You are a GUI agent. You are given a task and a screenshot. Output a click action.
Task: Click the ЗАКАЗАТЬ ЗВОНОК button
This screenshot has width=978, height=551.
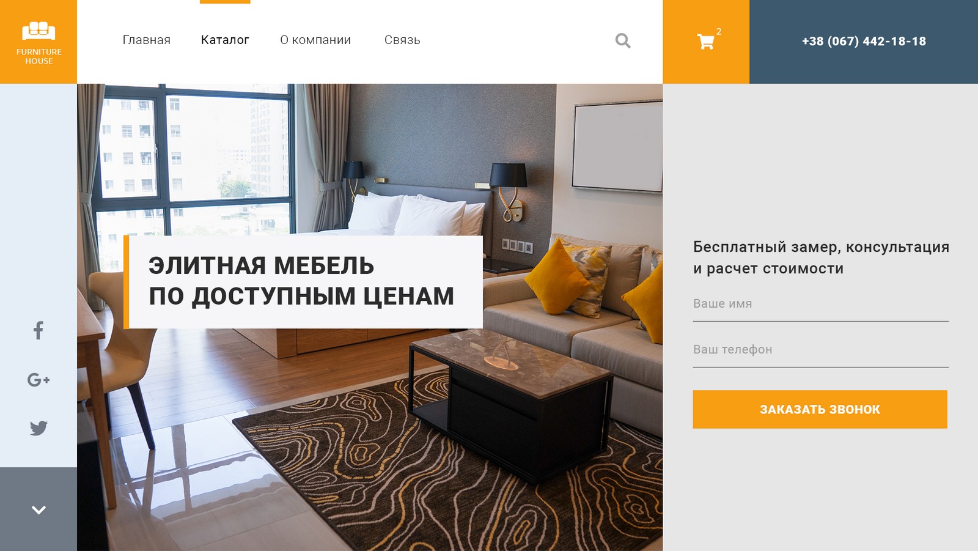pyautogui.click(x=820, y=409)
